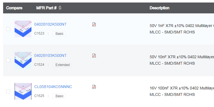The height and width of the screenshot is (107, 214).
Task: Tick compare checkbox for CL05B104KO5NNNC
Action: pyautogui.click(x=8, y=91)
